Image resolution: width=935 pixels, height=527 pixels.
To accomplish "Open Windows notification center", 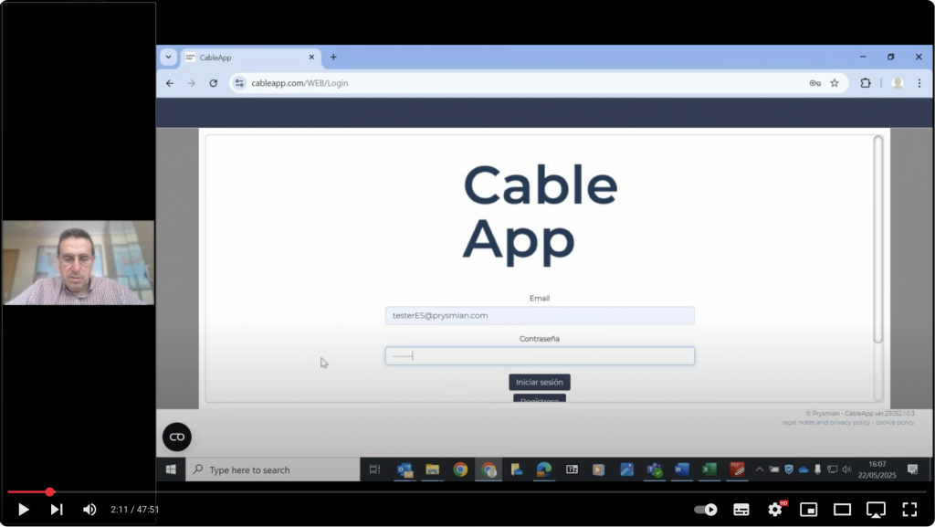I will [912, 469].
